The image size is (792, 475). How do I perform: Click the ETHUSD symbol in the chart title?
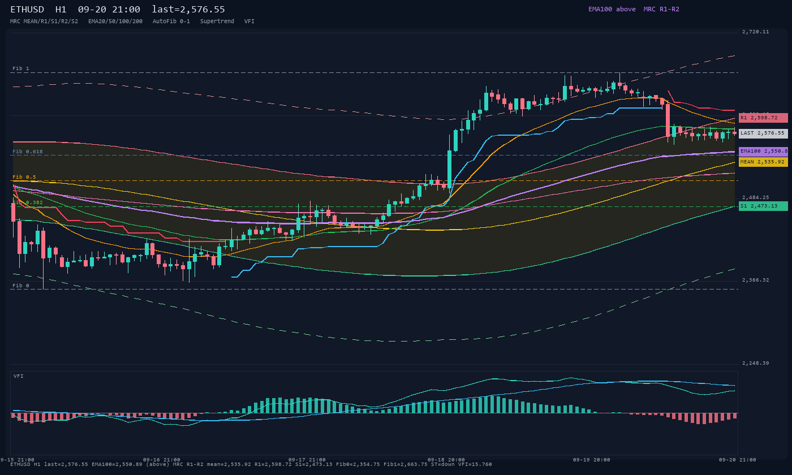coord(29,9)
